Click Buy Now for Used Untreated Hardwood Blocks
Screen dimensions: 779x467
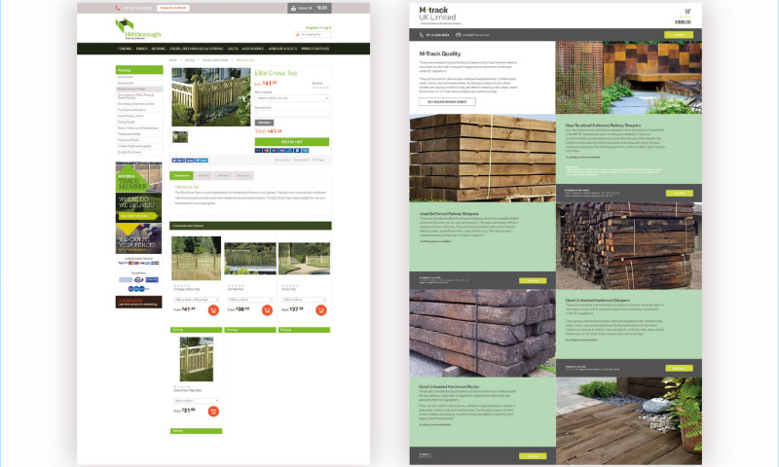(533, 455)
